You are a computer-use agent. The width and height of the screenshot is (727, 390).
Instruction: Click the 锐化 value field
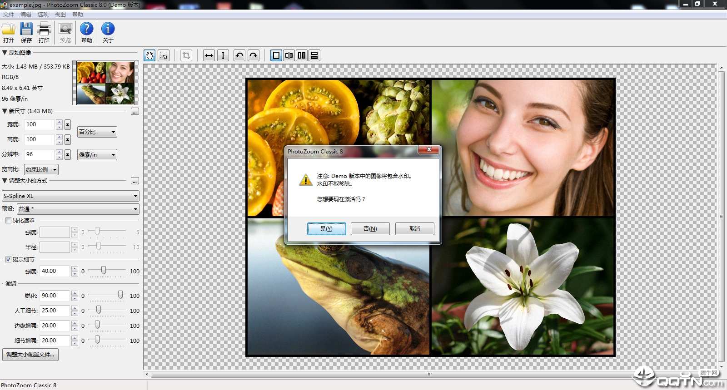pos(55,296)
